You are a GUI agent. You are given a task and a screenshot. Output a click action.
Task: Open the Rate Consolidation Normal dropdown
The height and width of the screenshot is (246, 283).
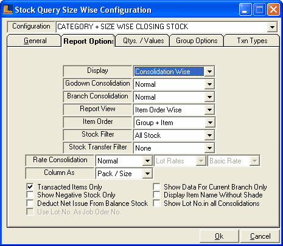click(x=147, y=161)
